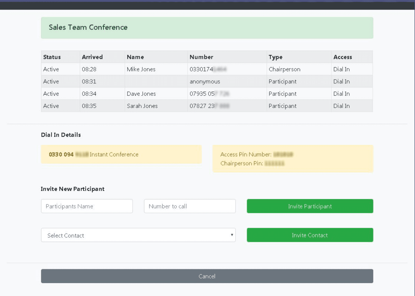Click the Number column header
This screenshot has width=415, height=296.
click(201, 57)
